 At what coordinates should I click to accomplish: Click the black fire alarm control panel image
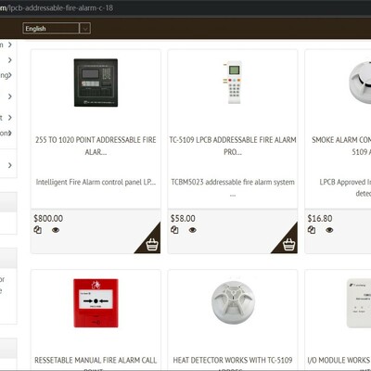point(96,83)
